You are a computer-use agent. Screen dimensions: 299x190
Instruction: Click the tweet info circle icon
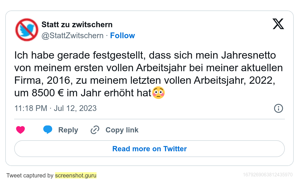pyautogui.click(x=278, y=108)
